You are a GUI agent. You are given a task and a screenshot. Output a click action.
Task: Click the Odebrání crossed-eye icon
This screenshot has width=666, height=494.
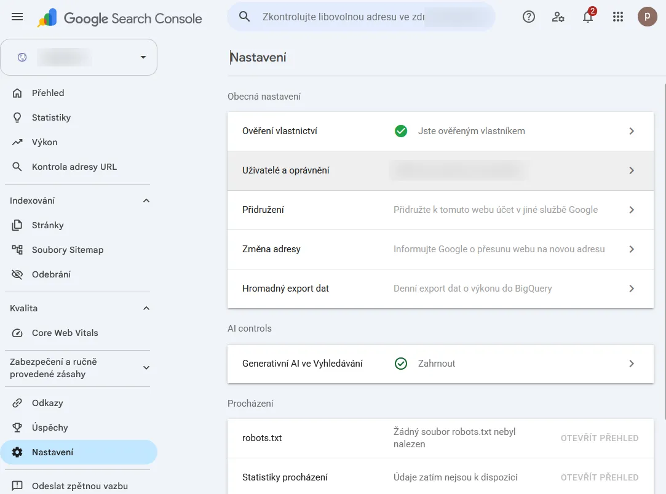(x=17, y=274)
